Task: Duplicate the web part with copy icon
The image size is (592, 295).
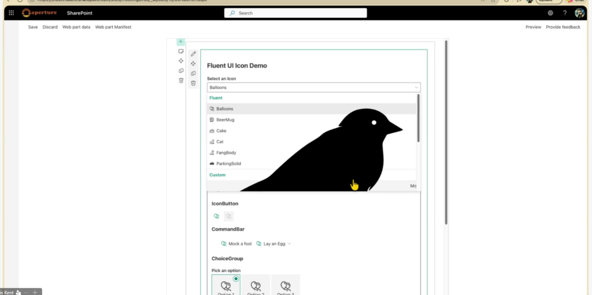Action: (193, 73)
